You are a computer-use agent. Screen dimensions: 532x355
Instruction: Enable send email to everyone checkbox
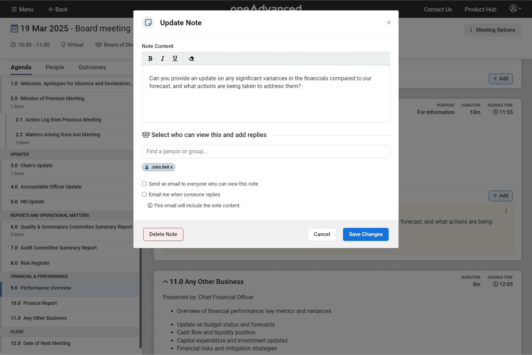144,184
